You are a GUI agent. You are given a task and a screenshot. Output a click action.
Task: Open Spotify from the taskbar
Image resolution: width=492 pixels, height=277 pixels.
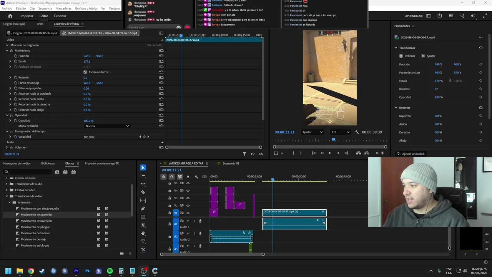coord(110,271)
